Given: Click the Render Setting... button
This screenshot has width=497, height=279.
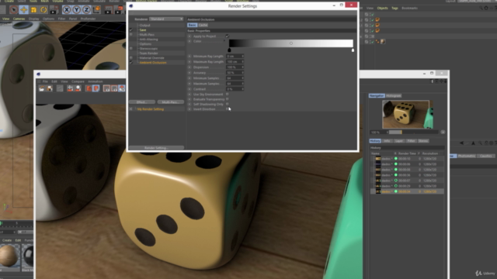Looking at the screenshot, I should point(156,148).
